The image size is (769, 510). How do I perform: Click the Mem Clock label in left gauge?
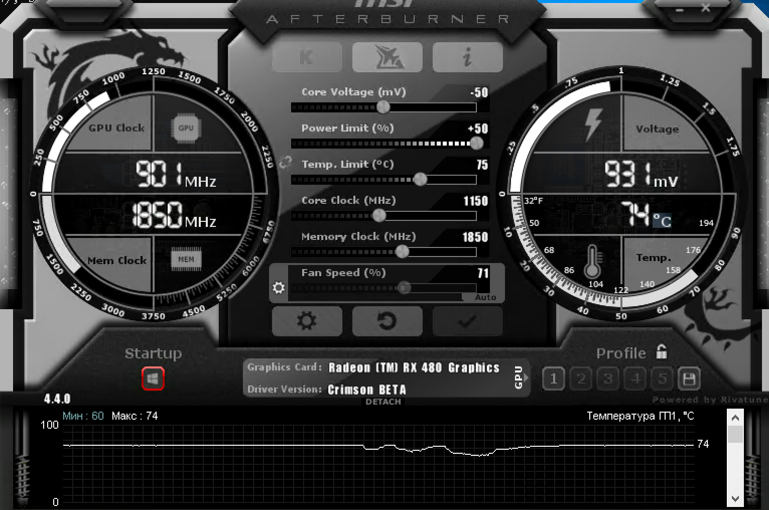point(117,261)
